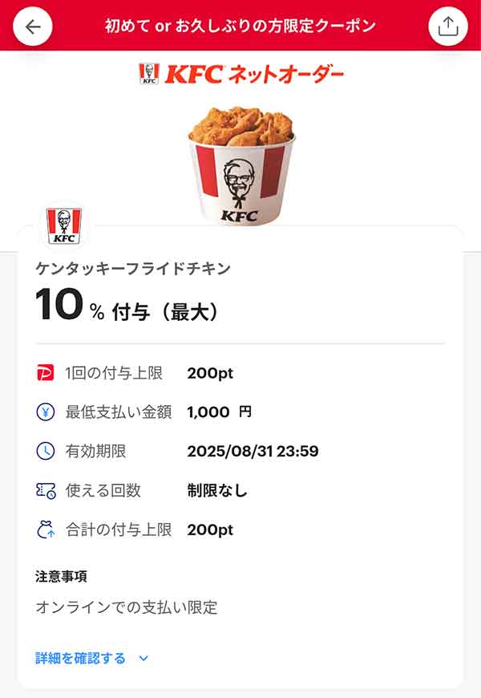Image resolution: width=481 pixels, height=698 pixels.
Task: Tap the PayPay icon beside 1回の付与上限
Action: [46, 373]
